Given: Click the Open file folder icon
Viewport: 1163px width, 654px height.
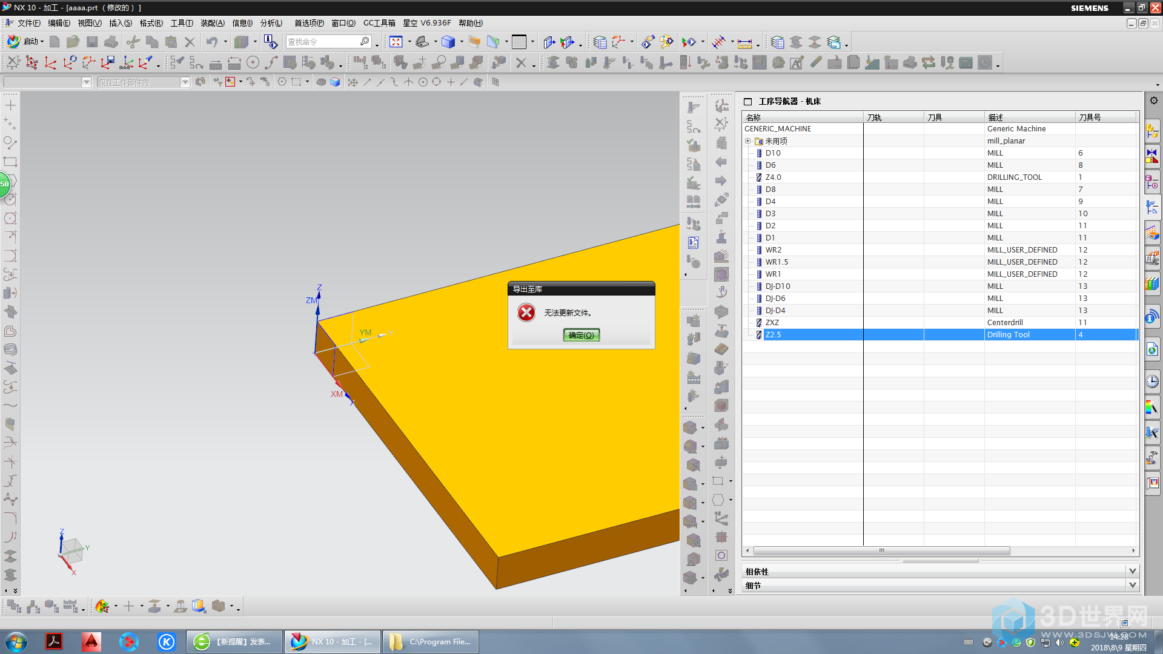Looking at the screenshot, I should click(x=73, y=42).
